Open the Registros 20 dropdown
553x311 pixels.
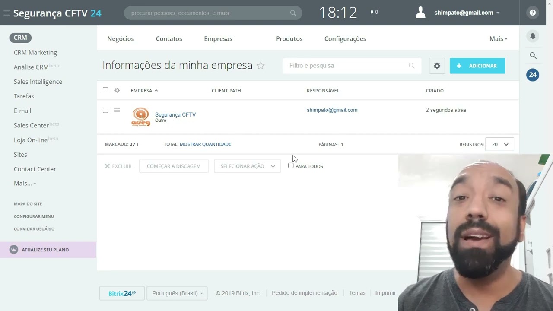click(x=500, y=144)
